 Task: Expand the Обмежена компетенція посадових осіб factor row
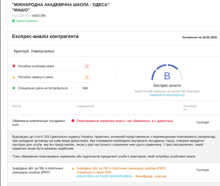point(114,123)
